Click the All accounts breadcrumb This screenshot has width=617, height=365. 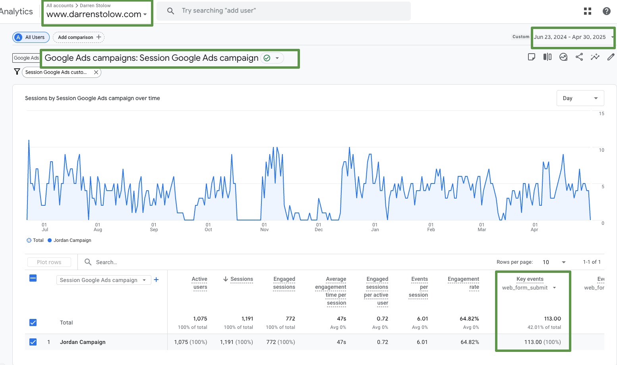click(60, 6)
